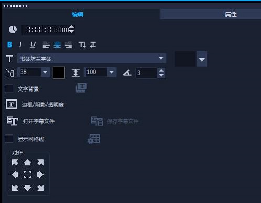
Task: Decrease rotation angle with down arrow
Action: 161,75
